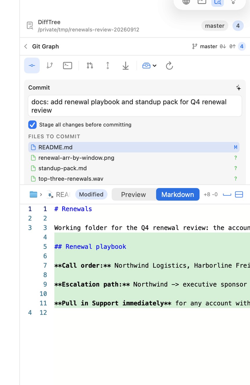Click the pull (down arrow) icon
Screen dimensions: 250x385
point(126,66)
